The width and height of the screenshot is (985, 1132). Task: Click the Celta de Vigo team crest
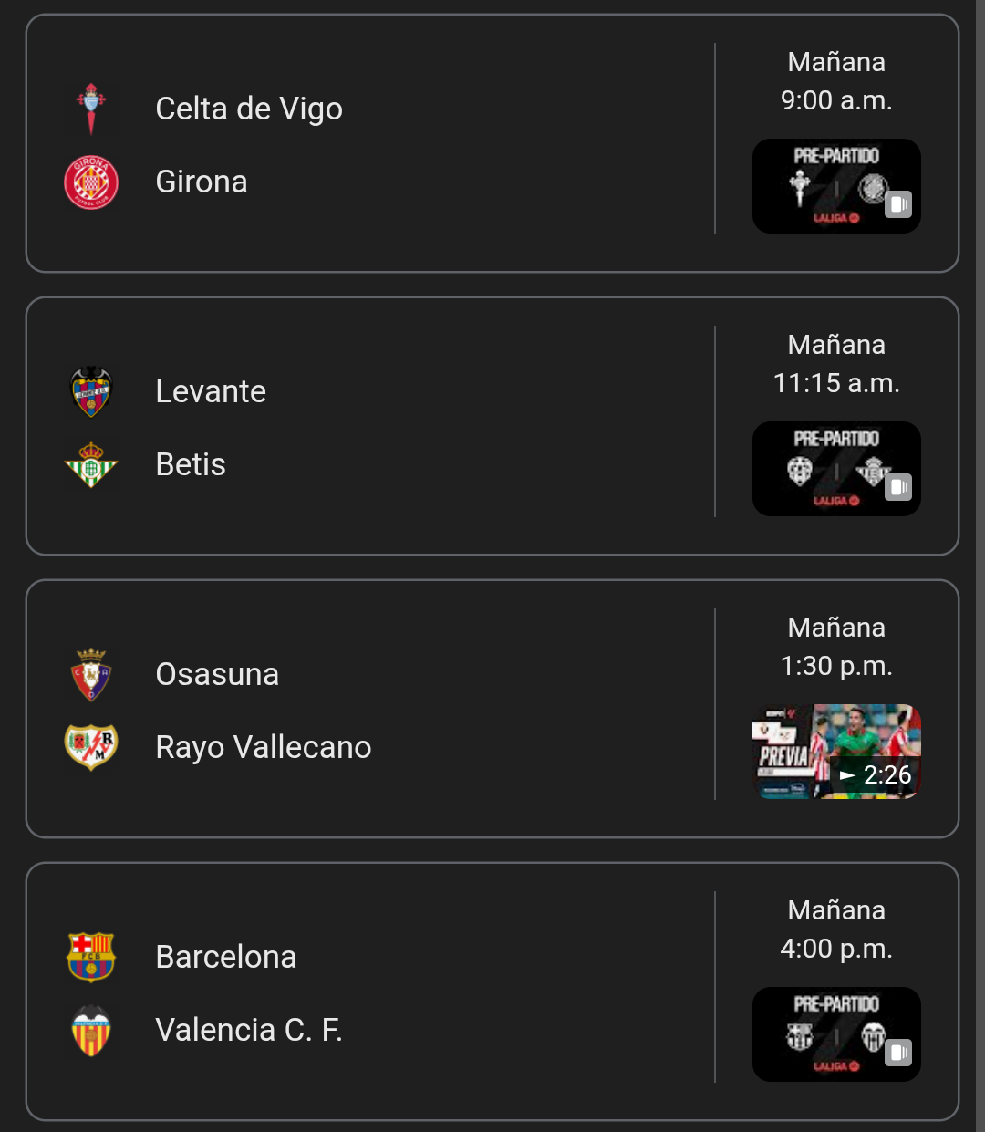point(91,109)
